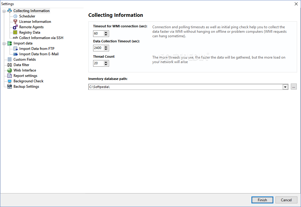Click the Background Check monitor icon
Image resolution: width=301 pixels, height=207 pixels.
pyautogui.click(x=10, y=81)
